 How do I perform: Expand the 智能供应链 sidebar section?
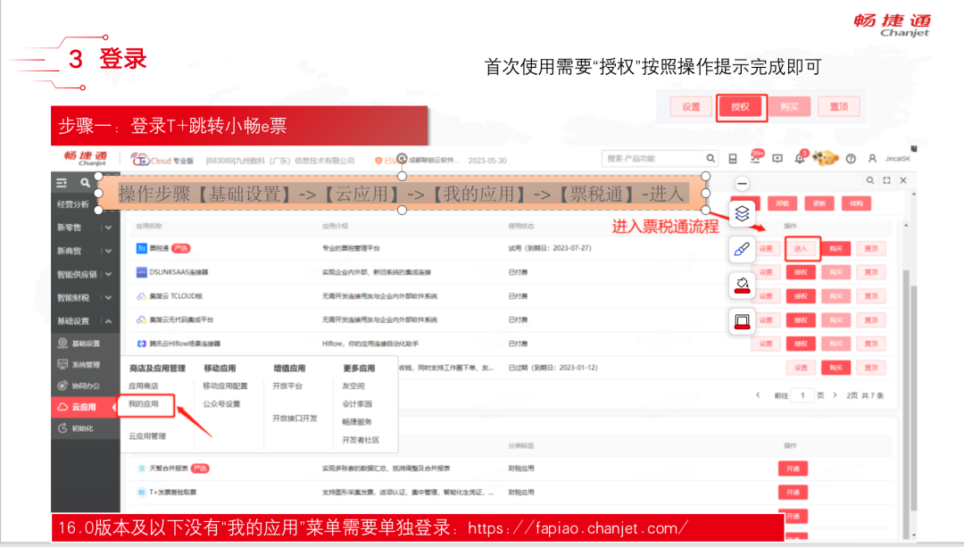pyautogui.click(x=108, y=274)
